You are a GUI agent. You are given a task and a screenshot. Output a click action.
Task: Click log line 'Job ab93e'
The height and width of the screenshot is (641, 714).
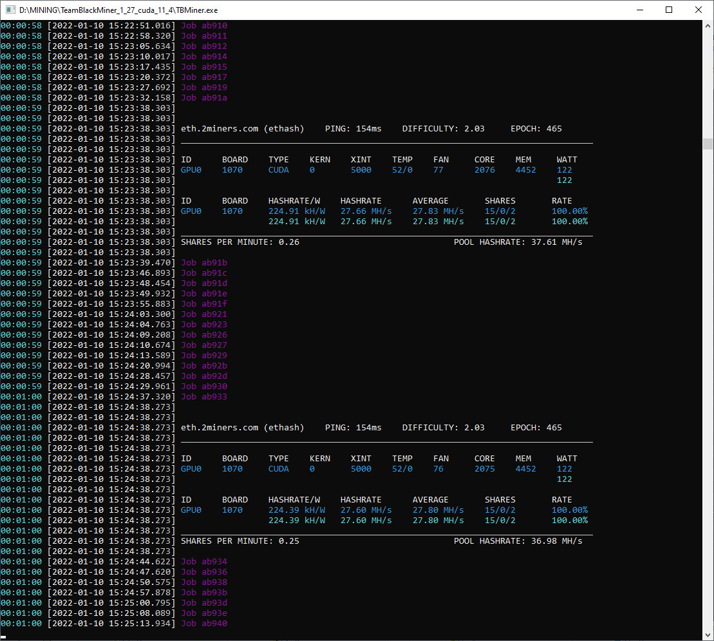[204, 613]
